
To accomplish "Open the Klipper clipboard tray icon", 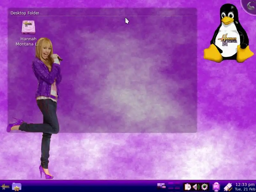I will click(x=188, y=187).
